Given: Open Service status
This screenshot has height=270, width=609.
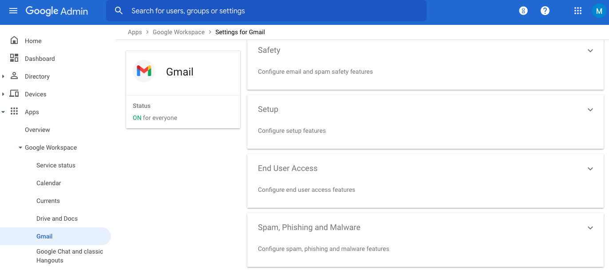Looking at the screenshot, I should [56, 165].
